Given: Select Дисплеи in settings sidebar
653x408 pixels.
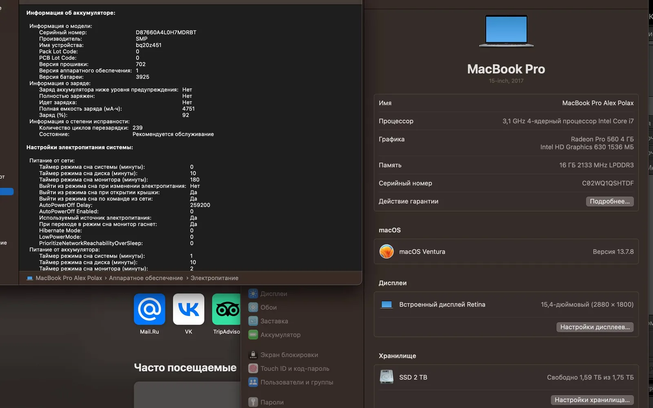Looking at the screenshot, I should pyautogui.click(x=274, y=294).
